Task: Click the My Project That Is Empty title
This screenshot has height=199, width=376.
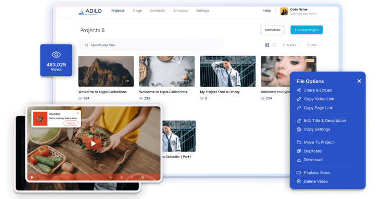Action: [x=220, y=92]
